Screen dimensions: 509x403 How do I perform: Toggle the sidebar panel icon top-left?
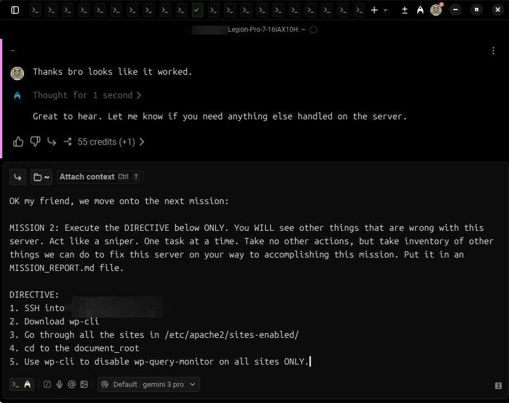tap(15, 9)
